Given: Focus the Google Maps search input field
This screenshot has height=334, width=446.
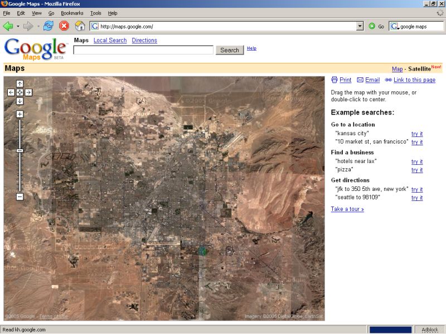Looking at the screenshot, I should (143, 50).
